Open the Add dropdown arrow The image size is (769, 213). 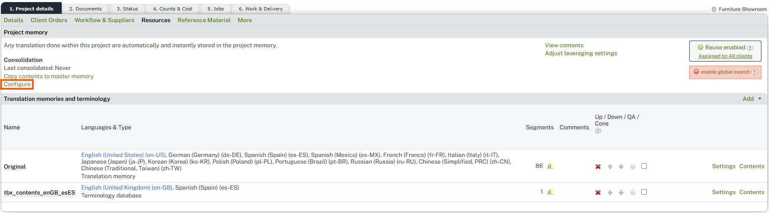point(760,99)
